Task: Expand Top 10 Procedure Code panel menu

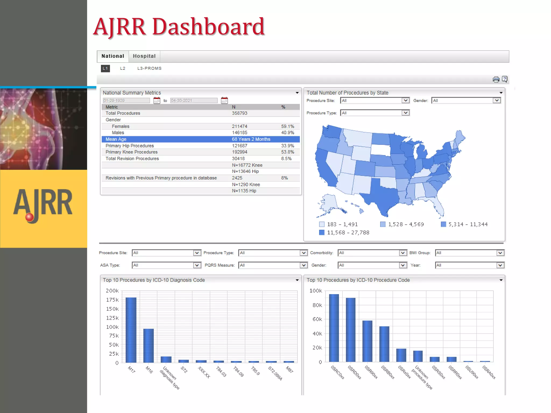Action: point(501,280)
